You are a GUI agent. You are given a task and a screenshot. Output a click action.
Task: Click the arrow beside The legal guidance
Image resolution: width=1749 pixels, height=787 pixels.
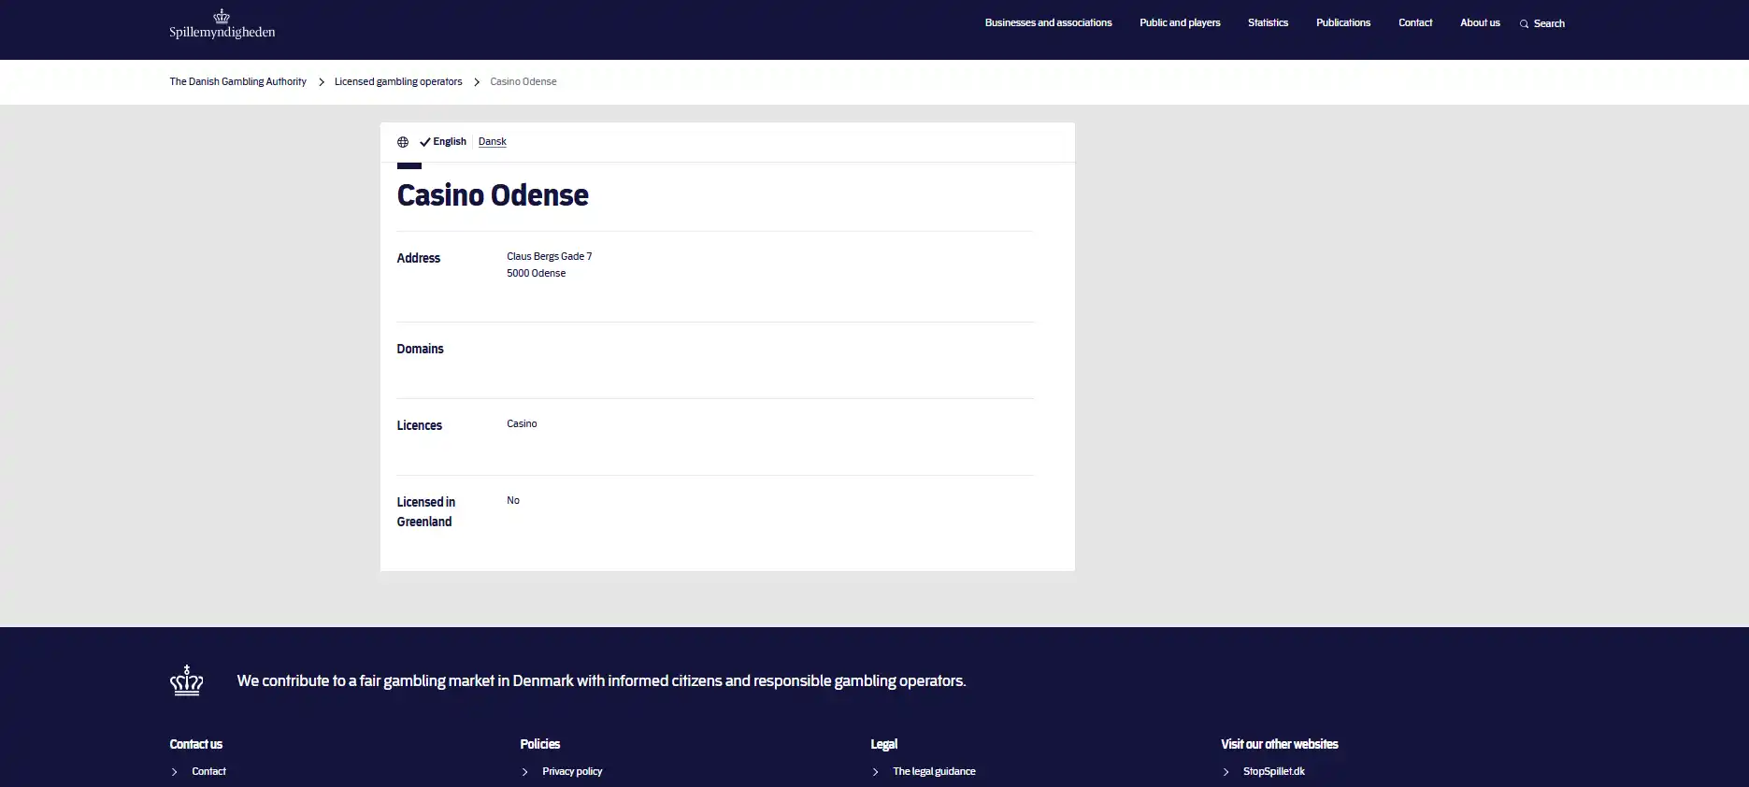876,772
